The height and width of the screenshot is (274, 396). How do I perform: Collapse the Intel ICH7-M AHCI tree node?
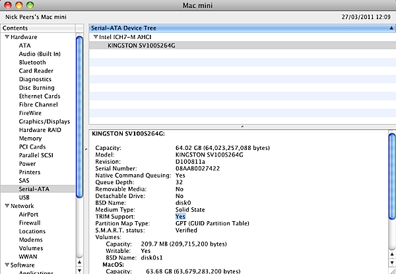click(96, 37)
